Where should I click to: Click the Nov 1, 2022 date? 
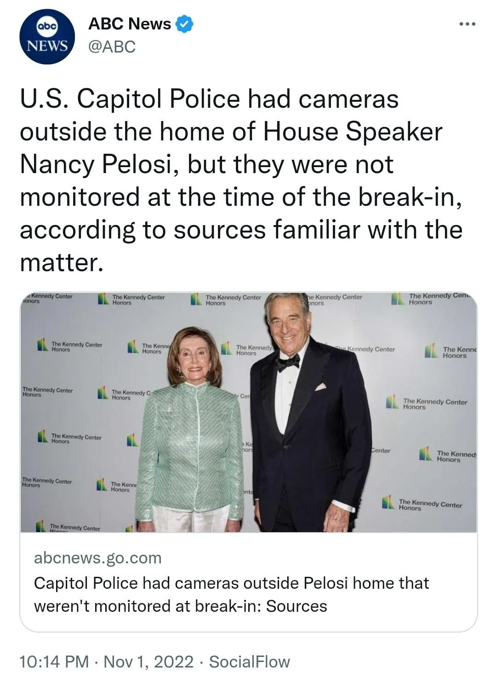(x=148, y=662)
